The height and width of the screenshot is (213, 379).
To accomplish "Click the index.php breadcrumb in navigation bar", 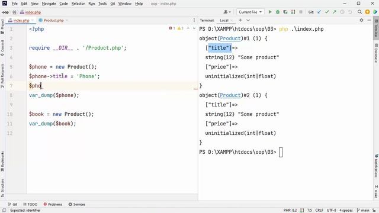I will point(31,12).
